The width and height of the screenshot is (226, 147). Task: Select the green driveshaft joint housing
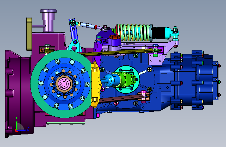pos(127,80)
